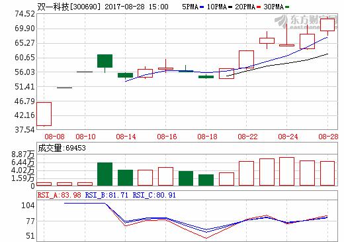Image resolution: width=344 pixels, height=242 pixels.
Task: Click the RSI_C:80.91 indicator label
Action: (x=154, y=195)
